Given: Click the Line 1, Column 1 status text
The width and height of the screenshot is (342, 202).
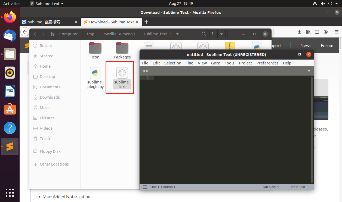Looking at the screenshot, I should pyautogui.click(x=163, y=187).
